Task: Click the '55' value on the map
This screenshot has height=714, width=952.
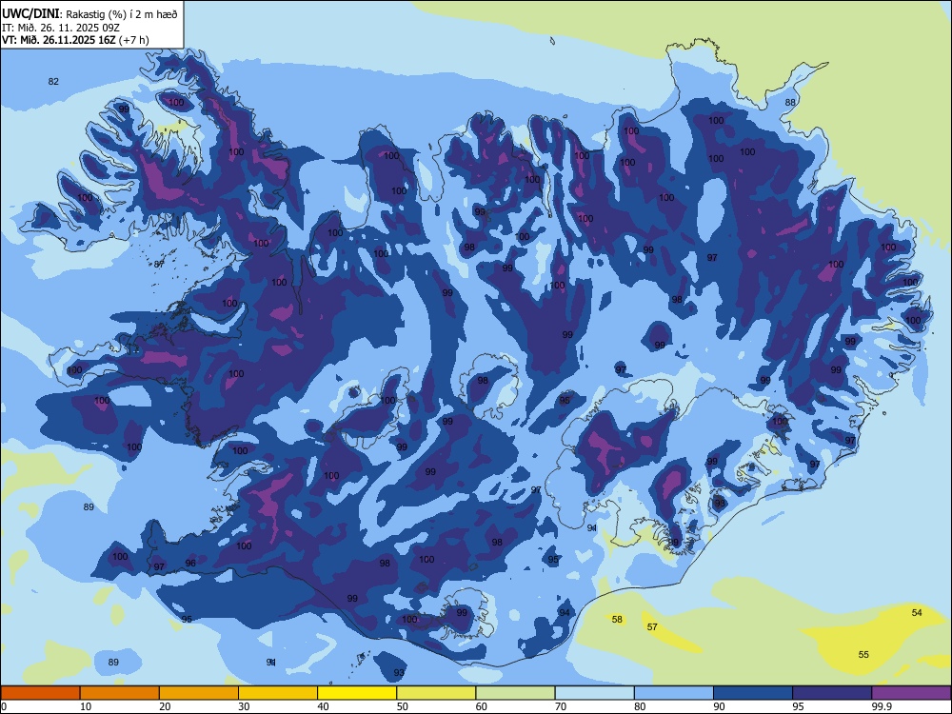Action: pos(863,655)
